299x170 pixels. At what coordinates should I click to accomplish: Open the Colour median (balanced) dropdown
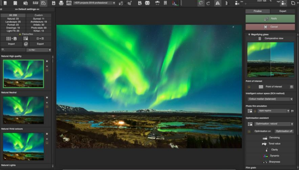pyautogui.click(x=270, y=99)
